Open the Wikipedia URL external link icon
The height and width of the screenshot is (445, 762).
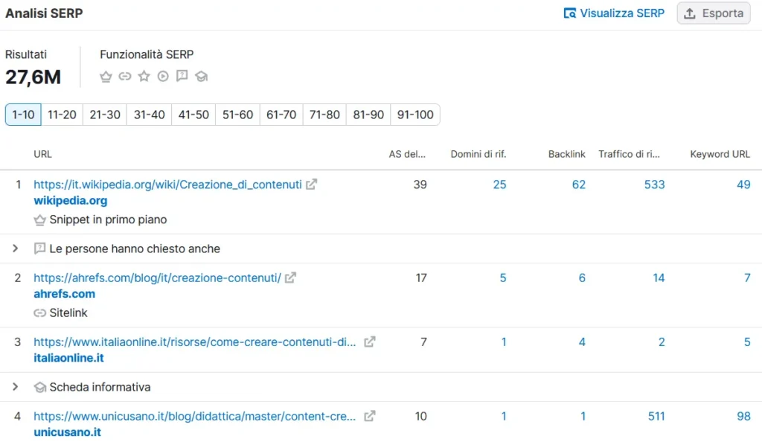[312, 184]
